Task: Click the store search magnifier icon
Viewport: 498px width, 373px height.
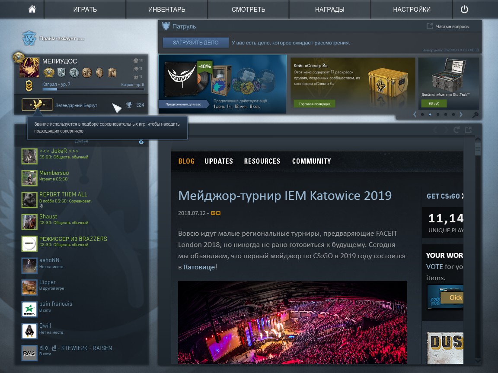Action: click(x=475, y=115)
